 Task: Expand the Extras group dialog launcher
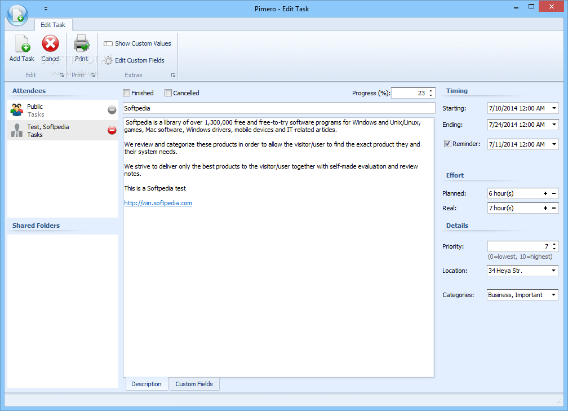pos(173,76)
